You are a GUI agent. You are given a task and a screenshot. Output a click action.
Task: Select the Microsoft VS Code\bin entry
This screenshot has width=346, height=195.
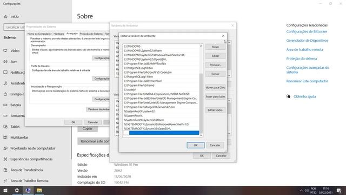[x=161, y=72]
